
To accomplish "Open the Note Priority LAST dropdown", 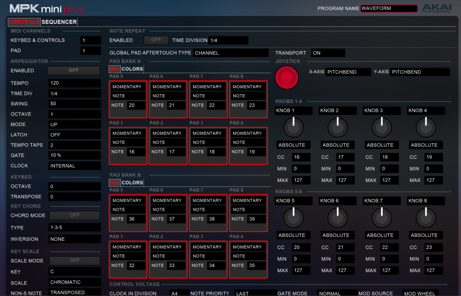I will [x=255, y=293].
